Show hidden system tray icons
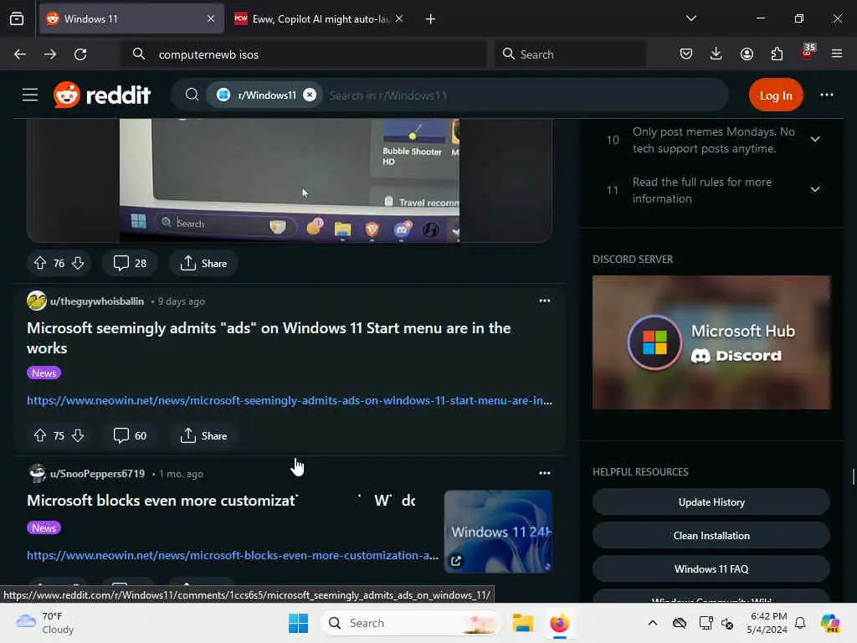 [x=653, y=623]
